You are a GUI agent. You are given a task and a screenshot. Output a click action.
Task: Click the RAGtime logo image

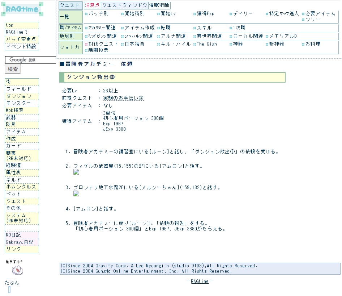pyautogui.click(x=22, y=9)
